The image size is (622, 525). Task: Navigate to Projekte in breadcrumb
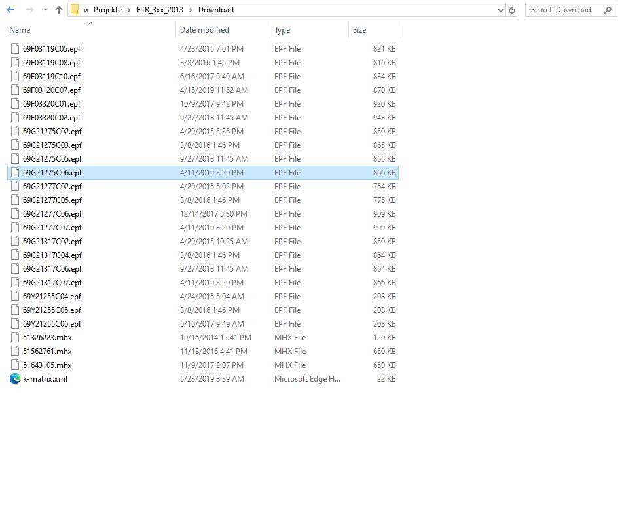107,10
